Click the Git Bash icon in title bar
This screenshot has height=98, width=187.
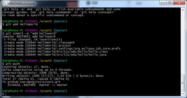[x=4, y=4]
